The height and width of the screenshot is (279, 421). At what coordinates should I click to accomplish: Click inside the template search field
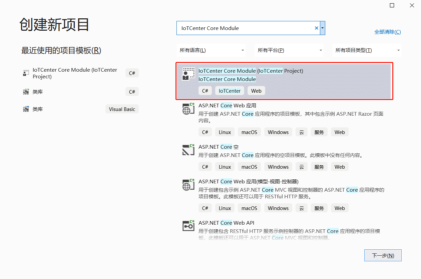click(245, 28)
